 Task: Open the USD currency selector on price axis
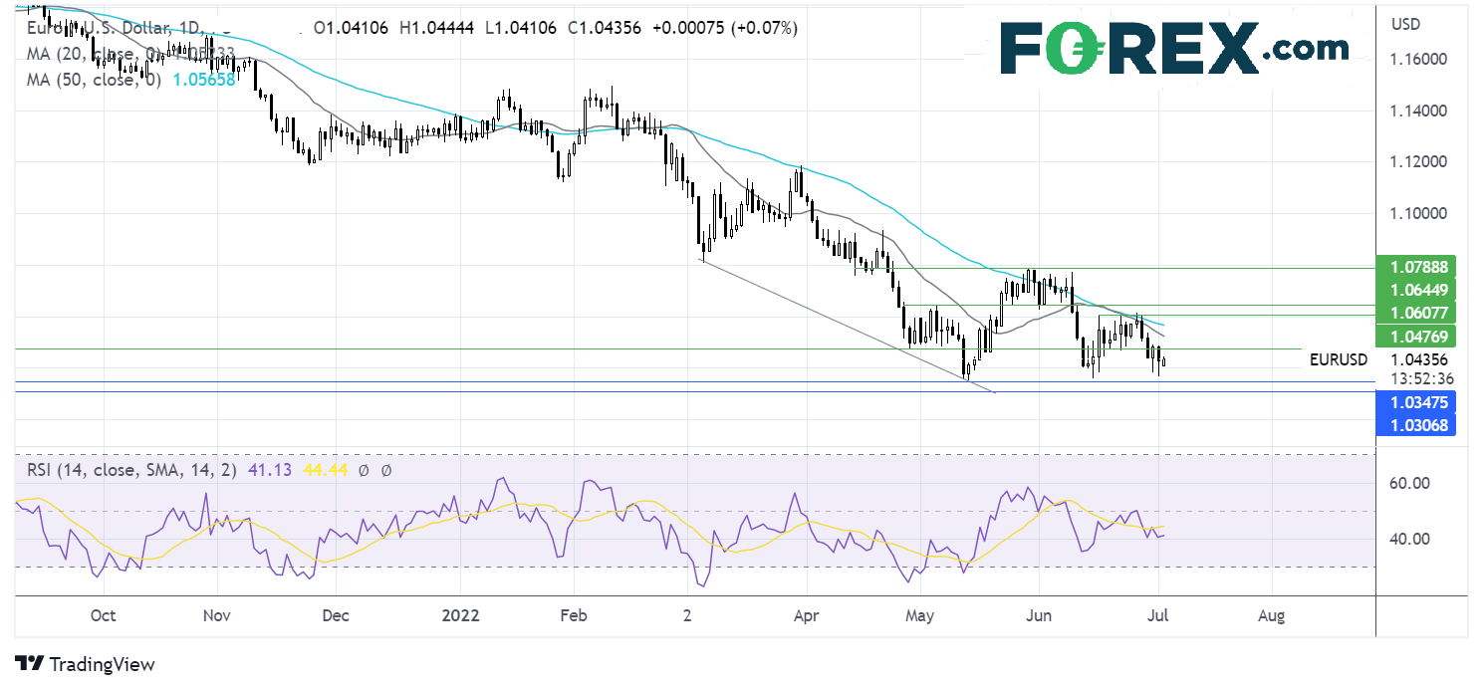pyautogui.click(x=1404, y=24)
